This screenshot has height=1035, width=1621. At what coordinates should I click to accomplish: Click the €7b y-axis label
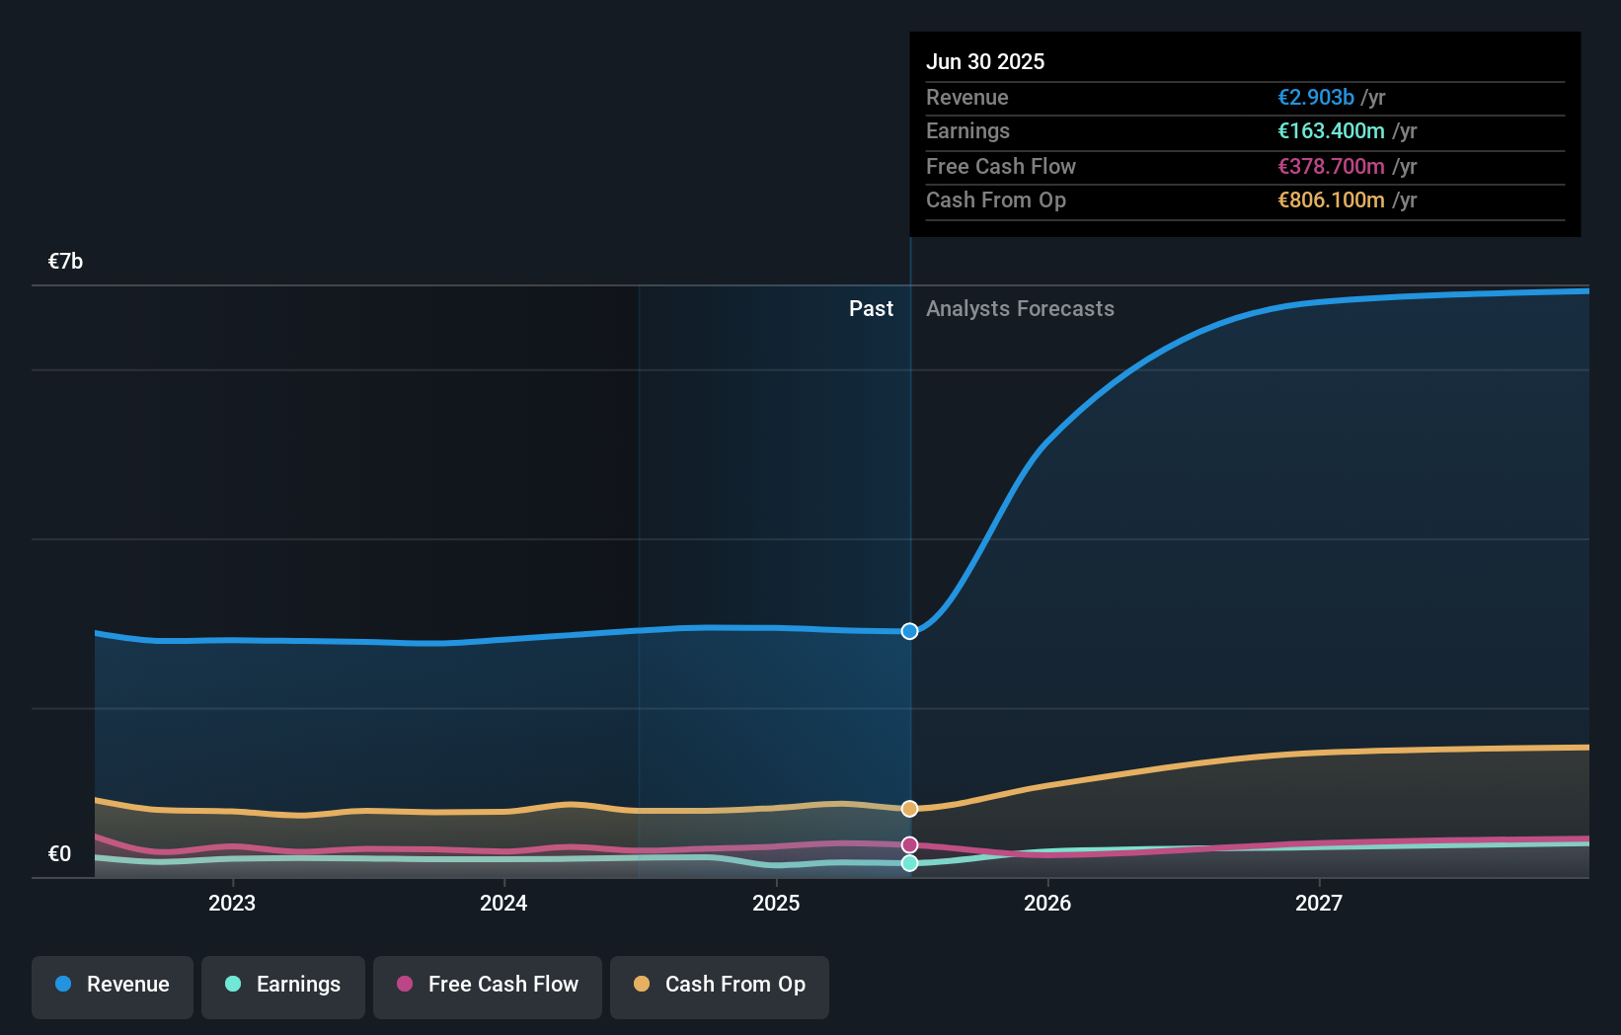click(66, 262)
